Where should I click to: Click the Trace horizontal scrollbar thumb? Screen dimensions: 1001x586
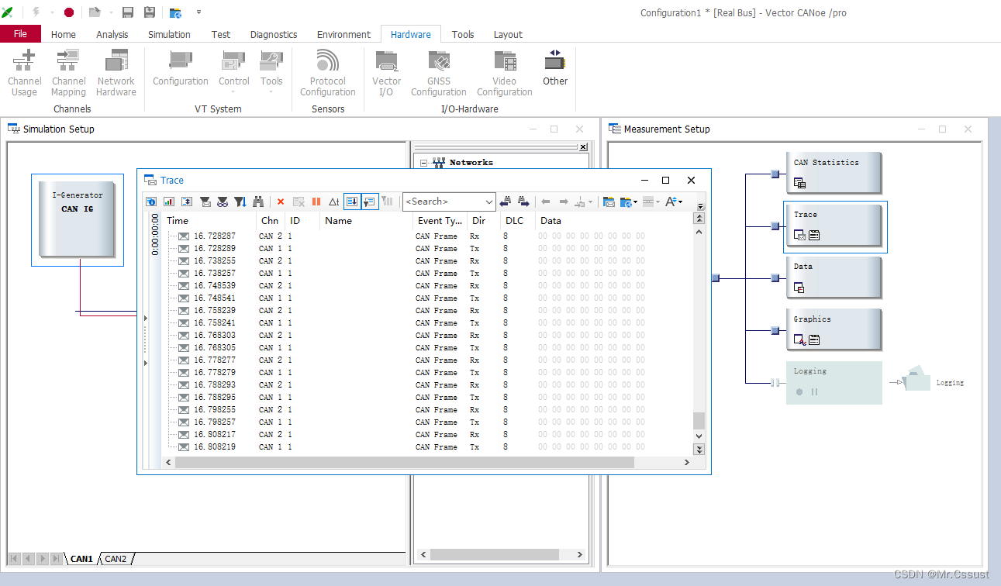[x=405, y=463]
